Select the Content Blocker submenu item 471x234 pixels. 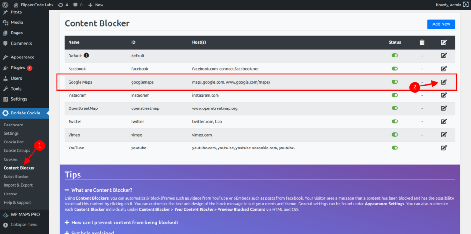[x=19, y=168]
